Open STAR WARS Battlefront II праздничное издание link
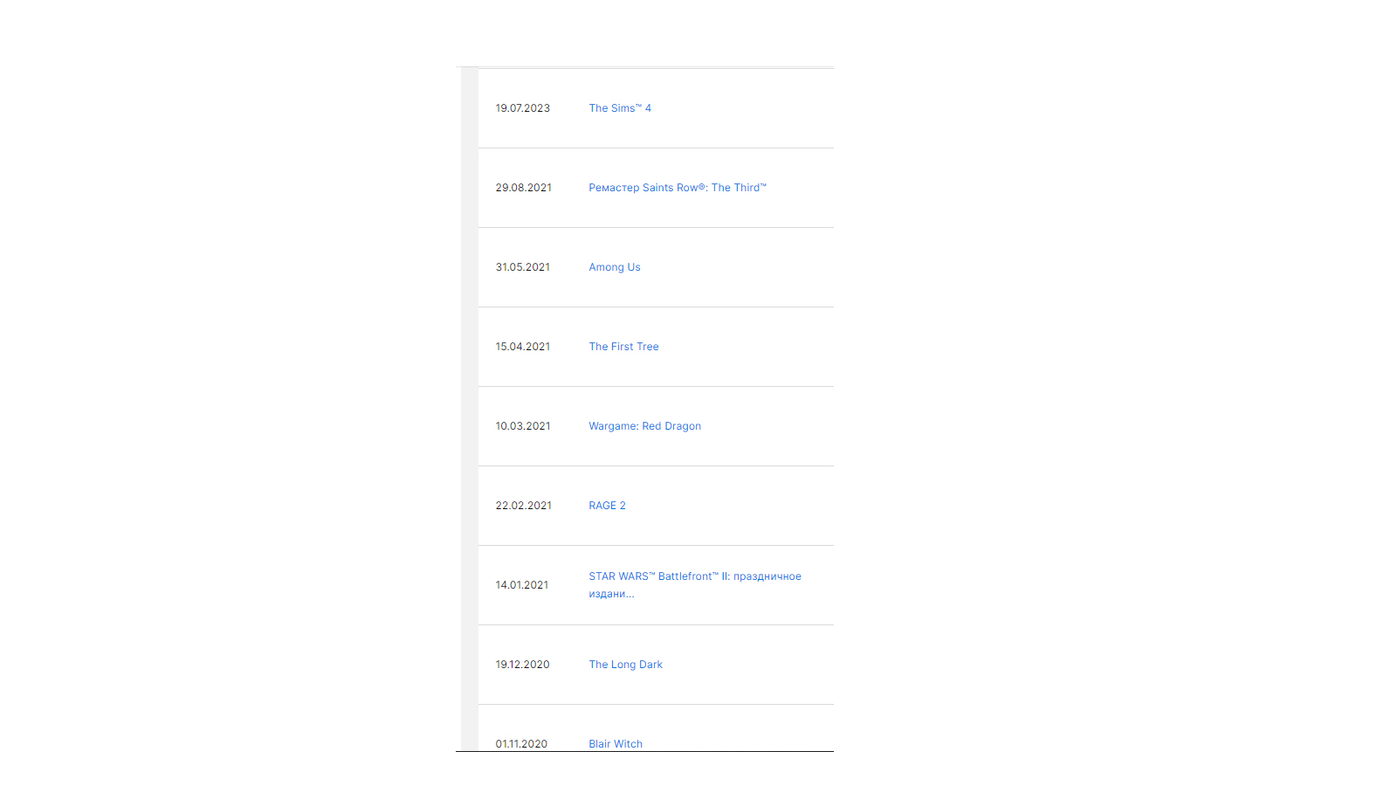 pyautogui.click(x=695, y=585)
